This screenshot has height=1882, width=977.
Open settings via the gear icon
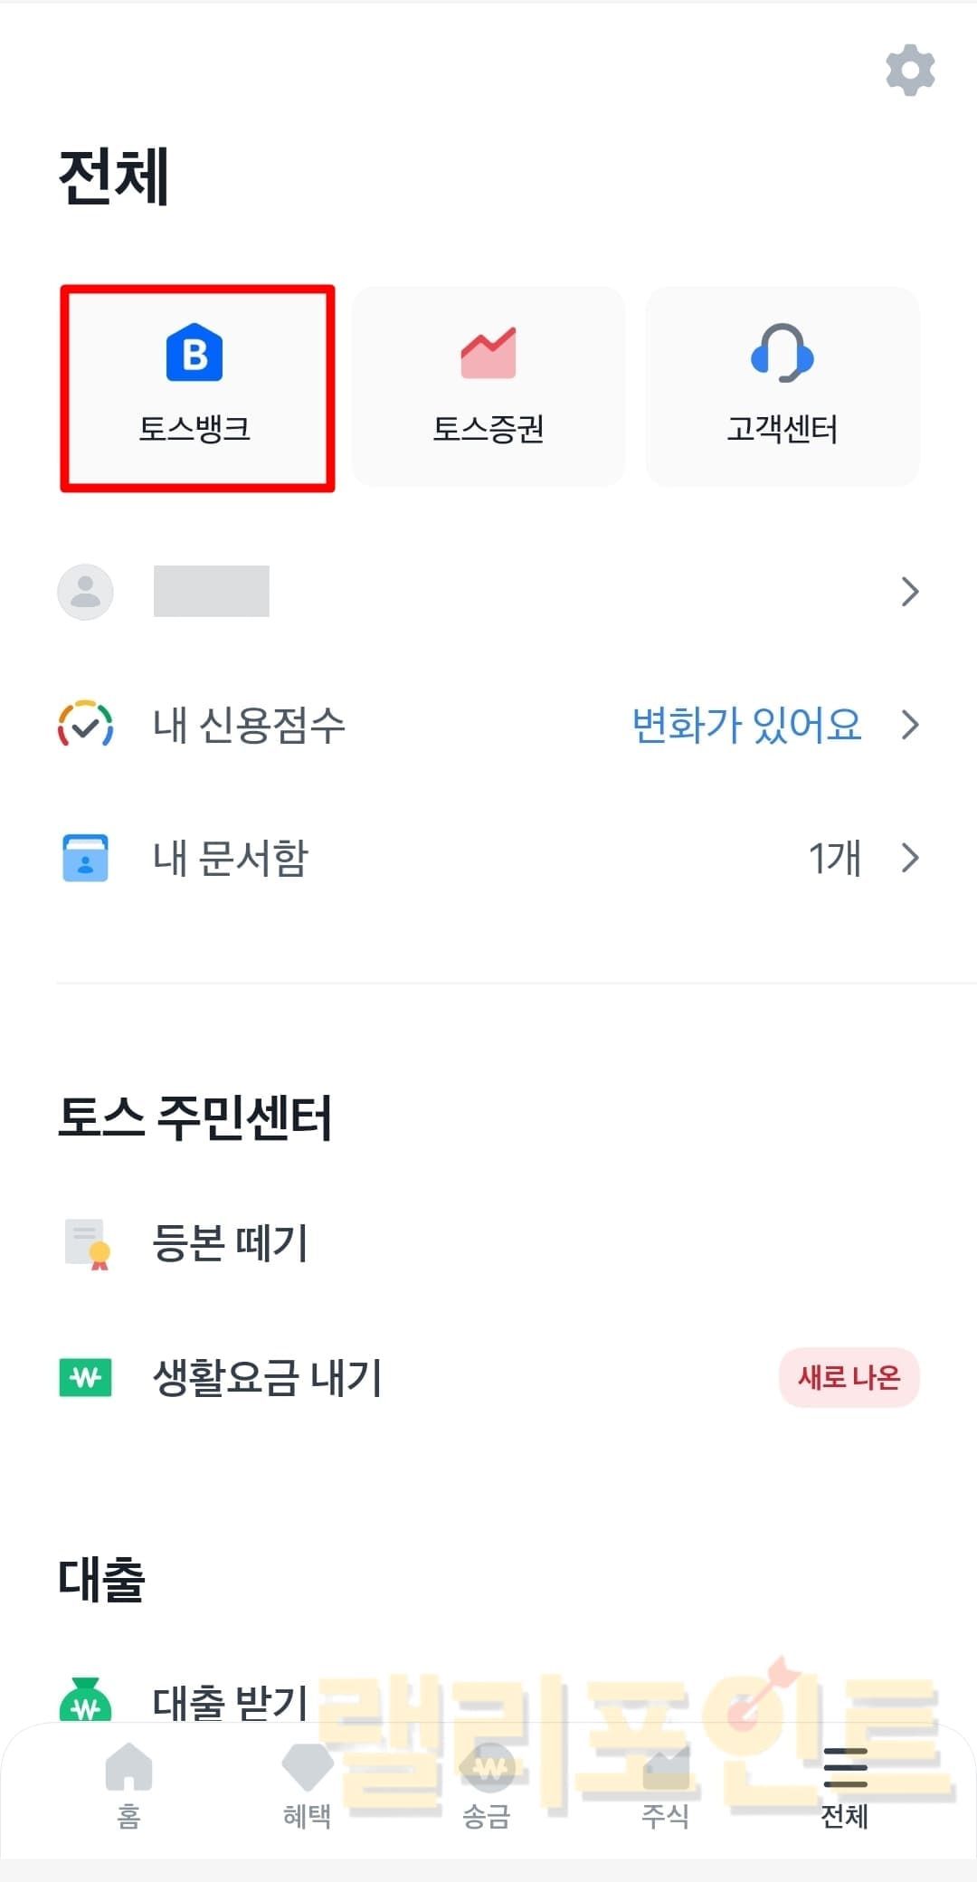[x=910, y=70]
